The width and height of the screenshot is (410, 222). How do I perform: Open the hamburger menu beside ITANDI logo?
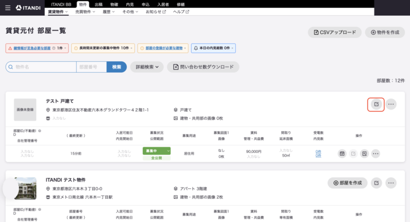pyautogui.click(x=8, y=8)
